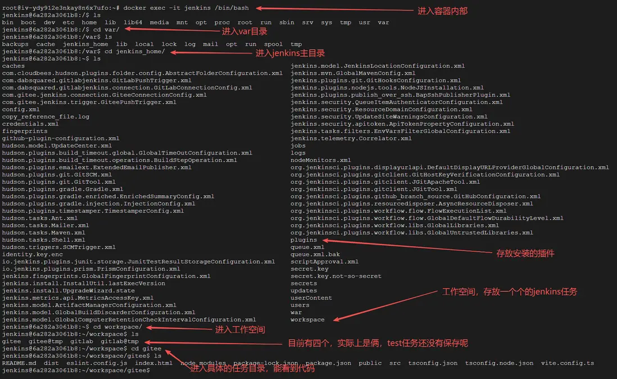
Task: Select the 'caches' entry
Action: [x=13, y=66]
